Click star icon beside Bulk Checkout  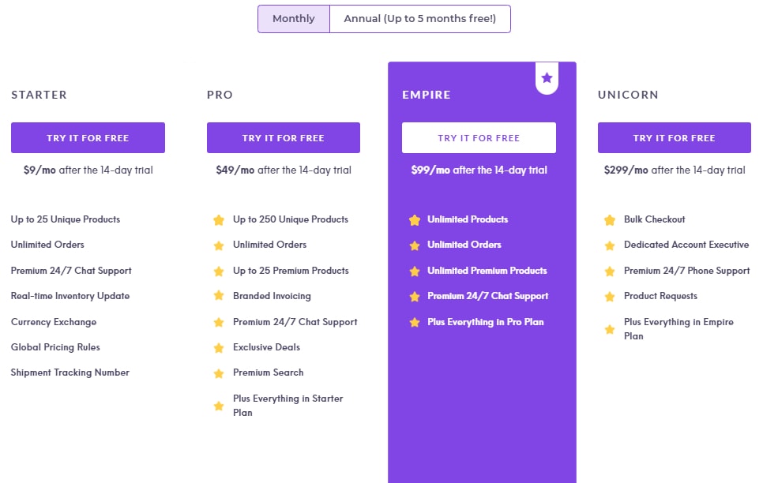(610, 220)
